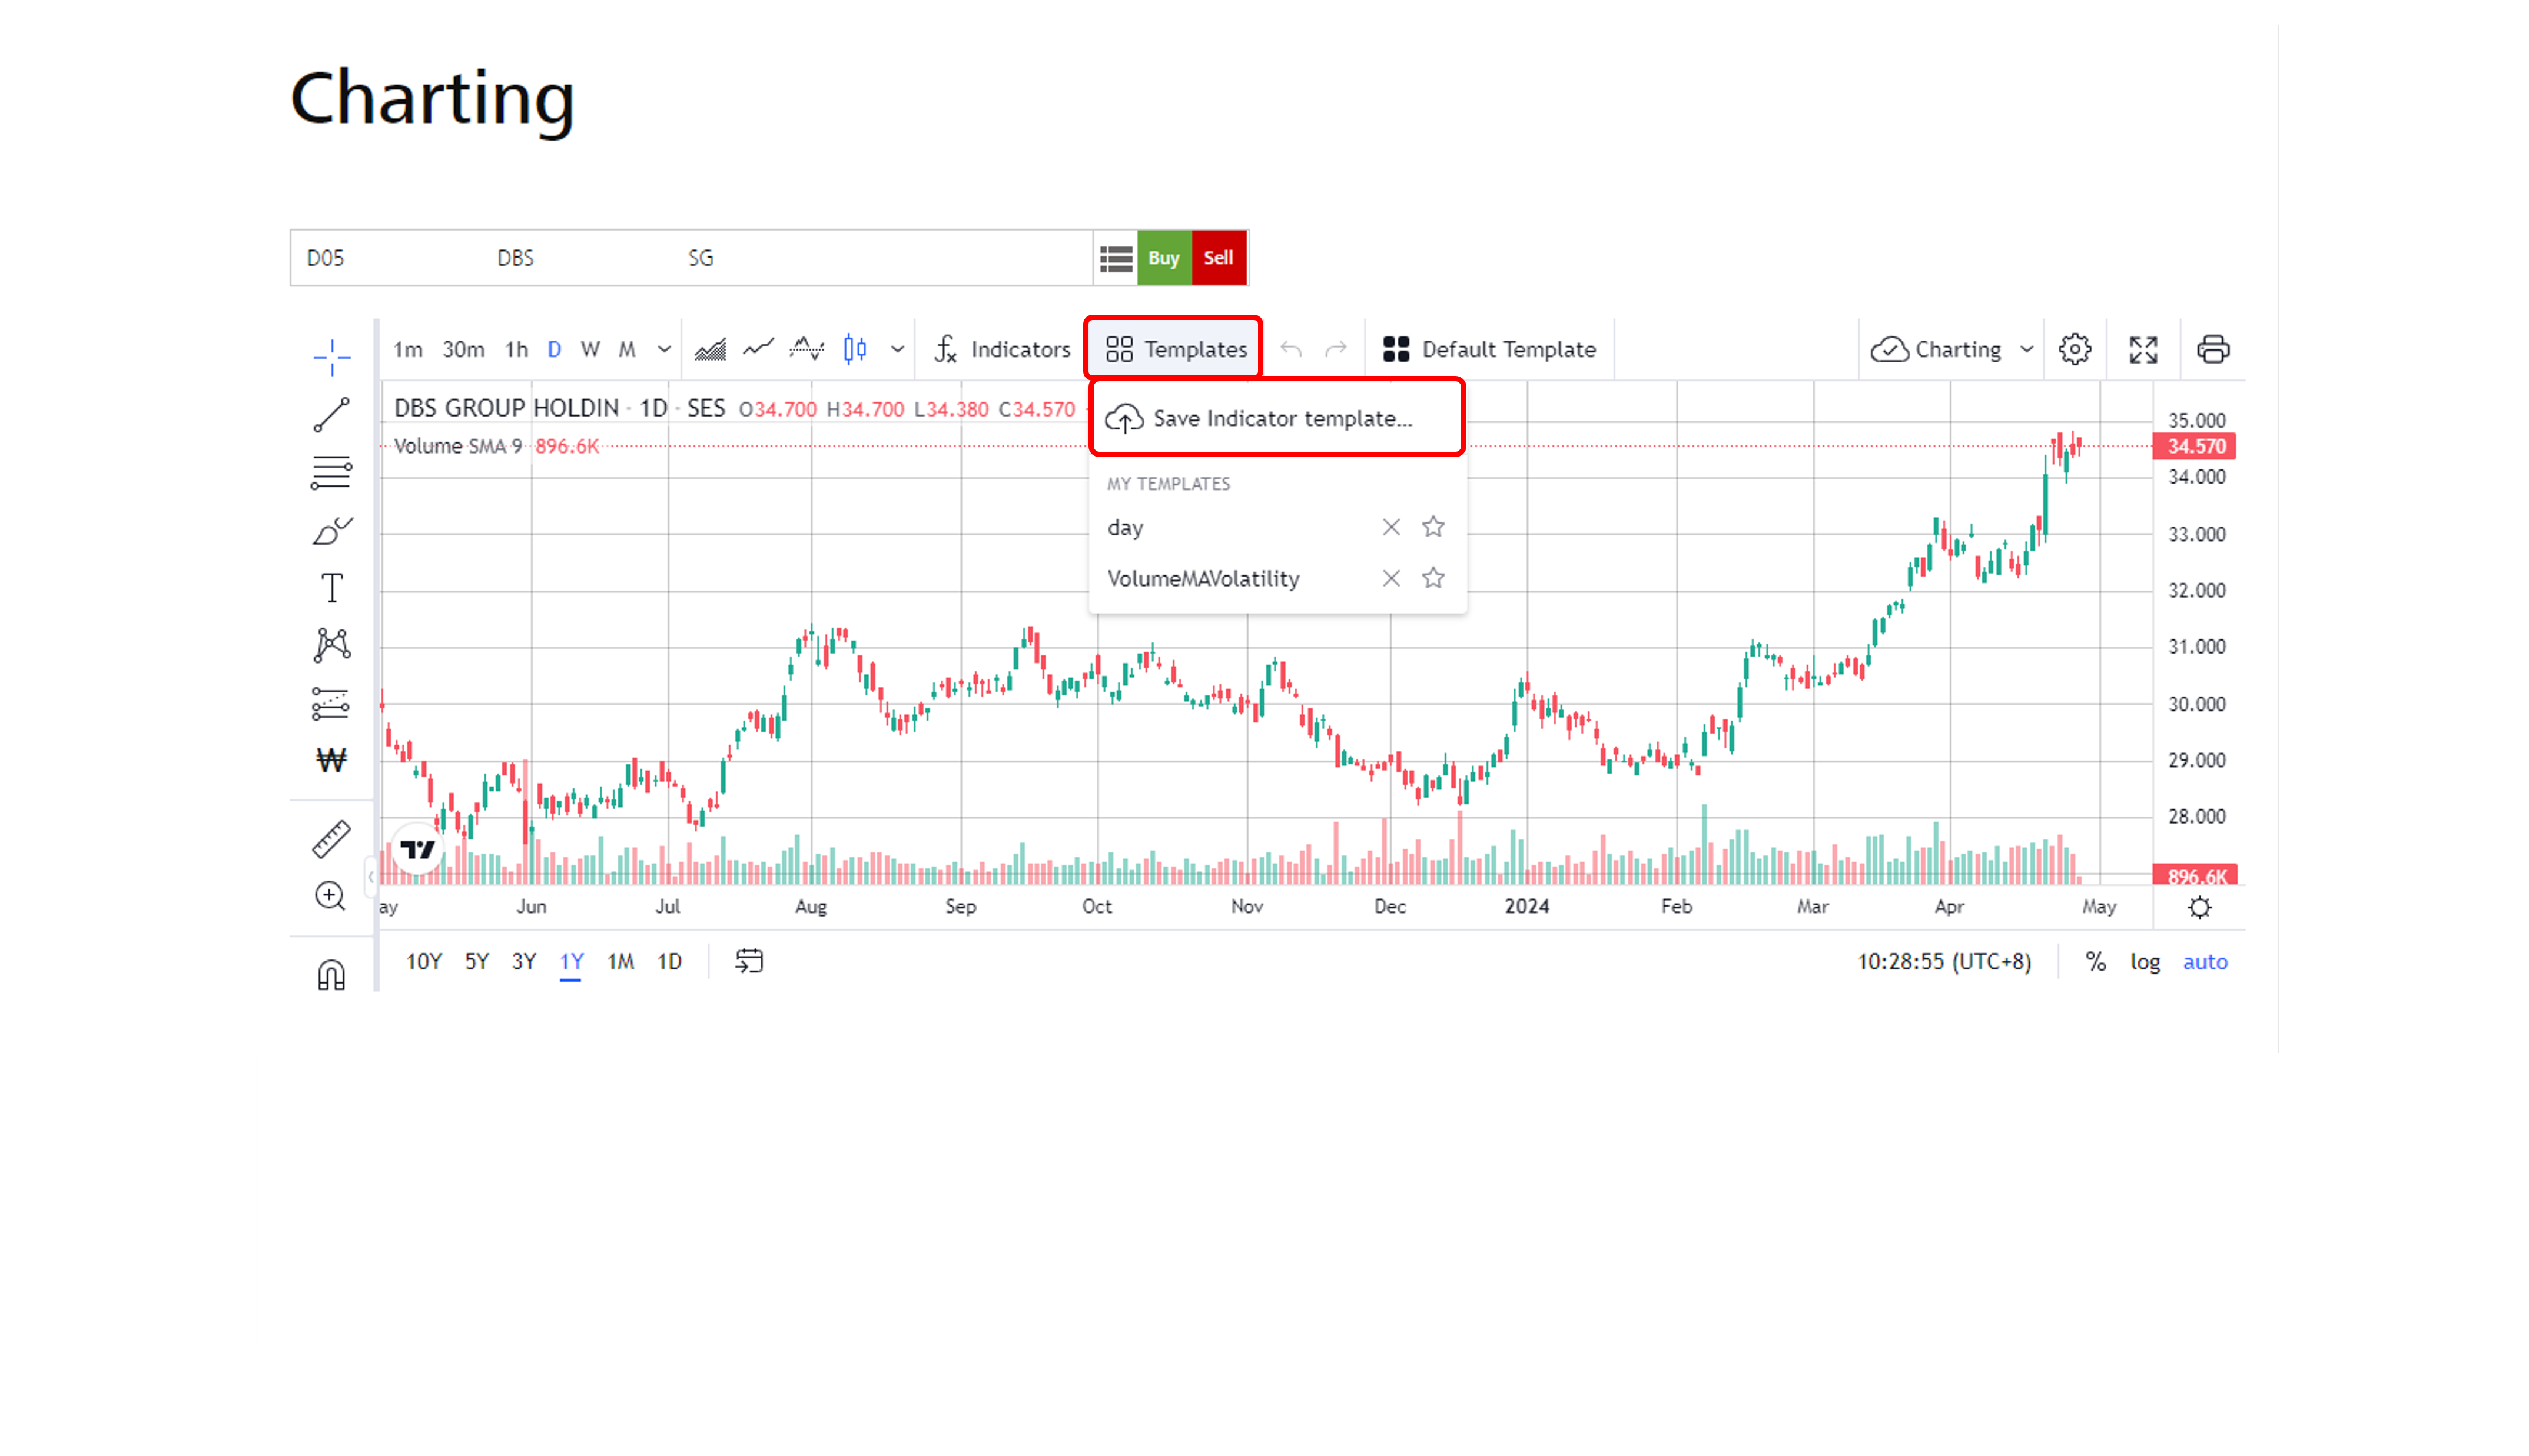Set interval to M monthly
2529x1456 pixels.
click(x=628, y=349)
